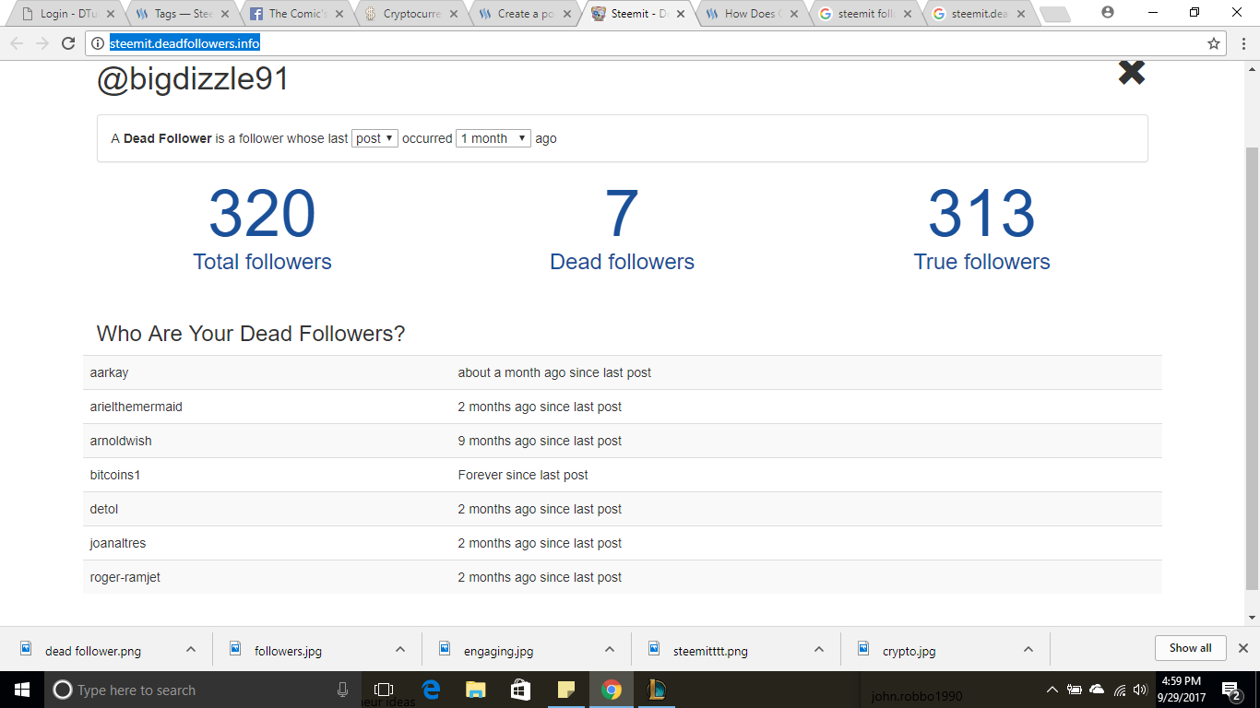The width and height of the screenshot is (1260, 708).
Task: Open the crypto.jpg download
Action: (x=909, y=650)
